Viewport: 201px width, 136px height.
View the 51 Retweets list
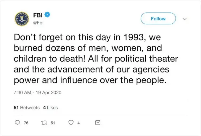pos(27,108)
